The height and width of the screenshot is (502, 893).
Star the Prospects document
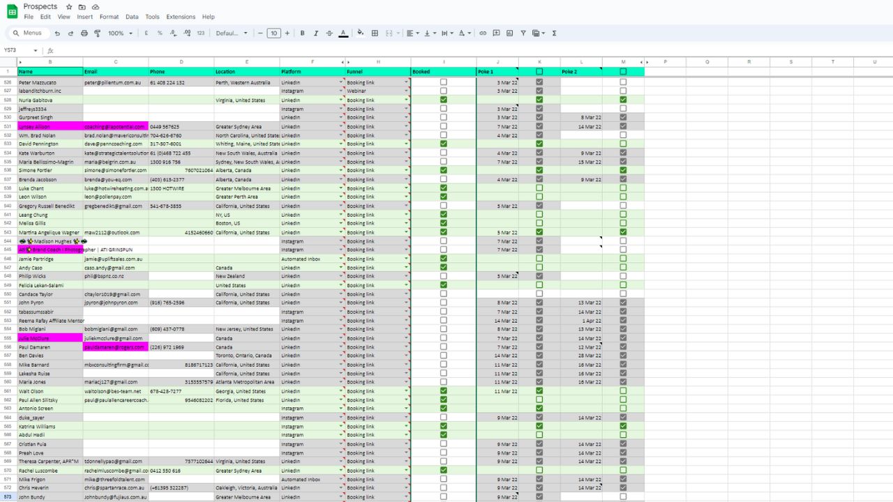69,7
